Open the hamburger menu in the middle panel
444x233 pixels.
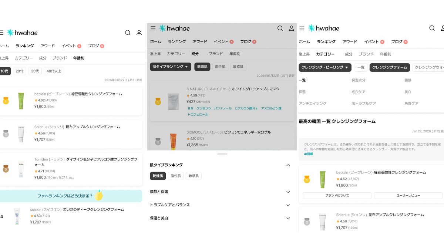153,28
